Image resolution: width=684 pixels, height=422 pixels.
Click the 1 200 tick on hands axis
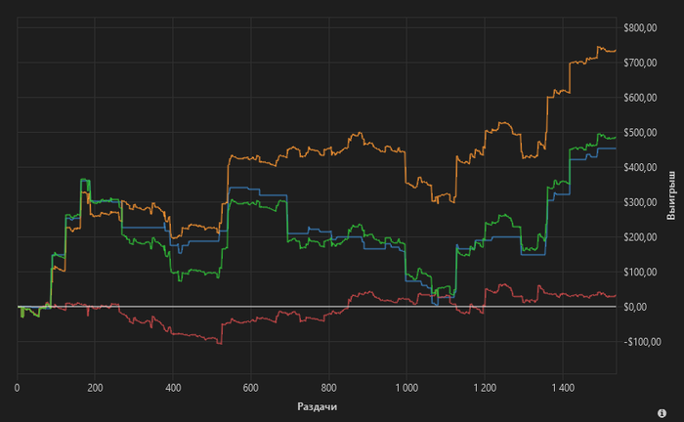pos(485,388)
